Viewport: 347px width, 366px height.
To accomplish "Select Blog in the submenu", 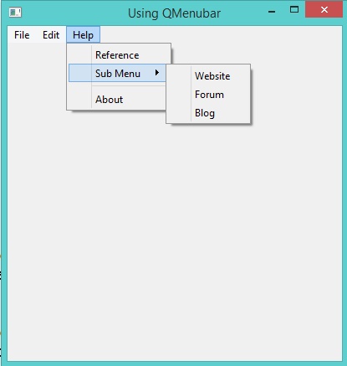I will (208, 113).
